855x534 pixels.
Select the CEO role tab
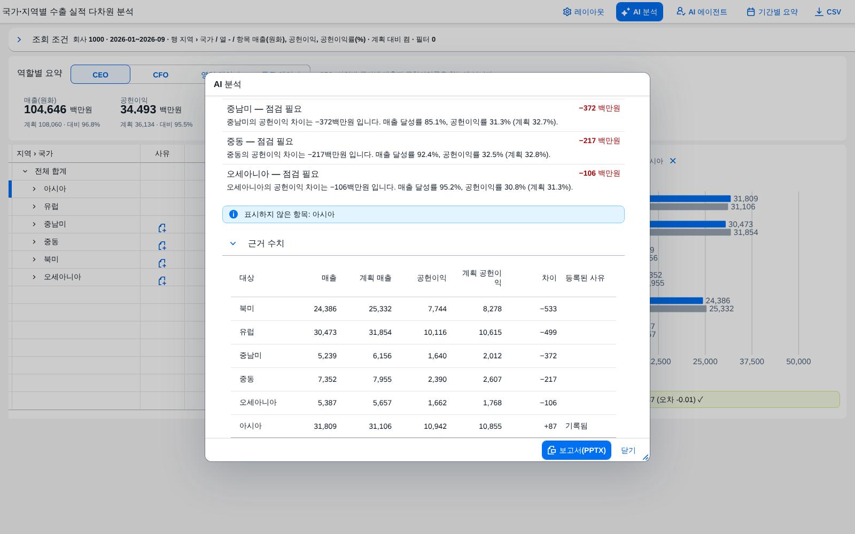100,74
